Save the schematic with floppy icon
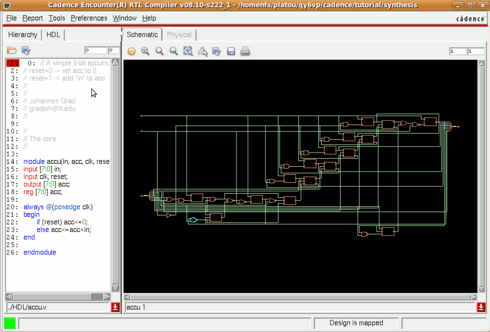Viewport: 490px width, 332px height. tap(231, 51)
